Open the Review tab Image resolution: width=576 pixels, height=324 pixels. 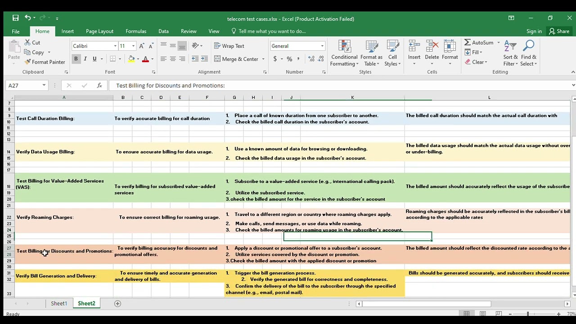pyautogui.click(x=189, y=31)
